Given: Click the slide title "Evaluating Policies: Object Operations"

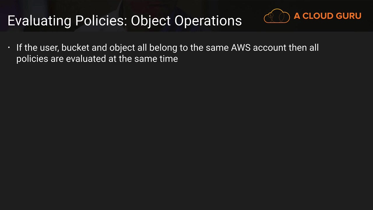Looking at the screenshot, I should tap(124, 21).
